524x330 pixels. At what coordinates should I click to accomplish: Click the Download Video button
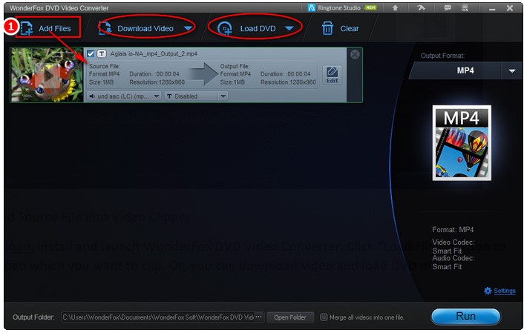pos(139,28)
